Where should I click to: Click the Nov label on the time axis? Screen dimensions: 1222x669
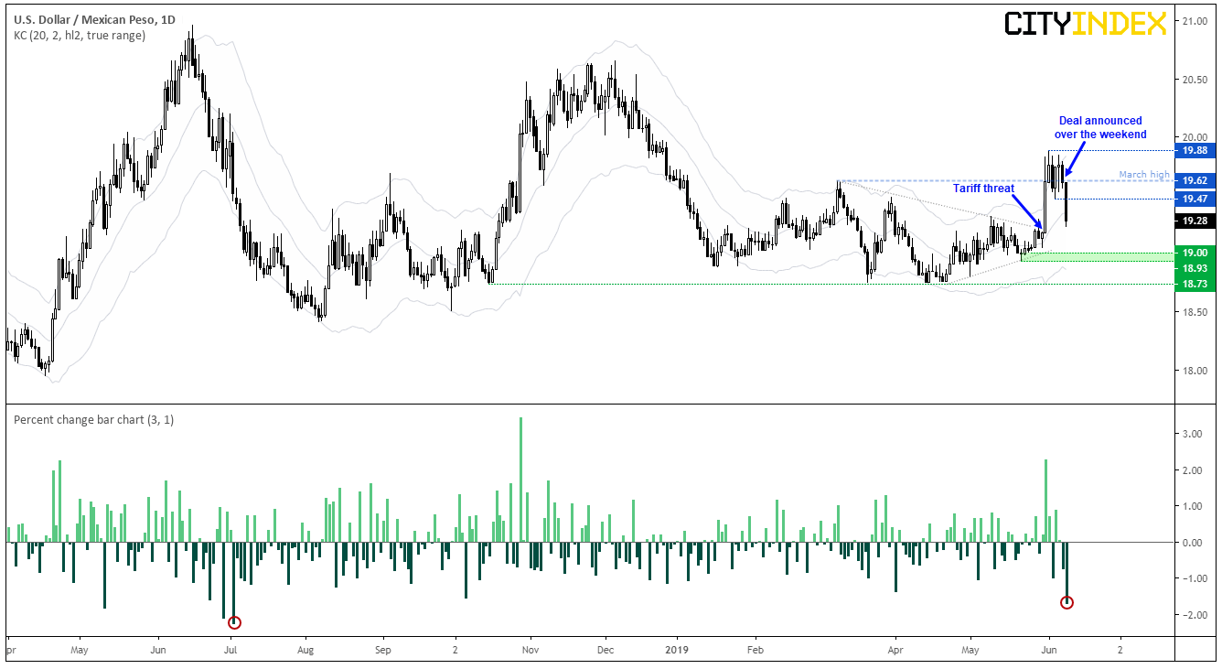(x=530, y=648)
